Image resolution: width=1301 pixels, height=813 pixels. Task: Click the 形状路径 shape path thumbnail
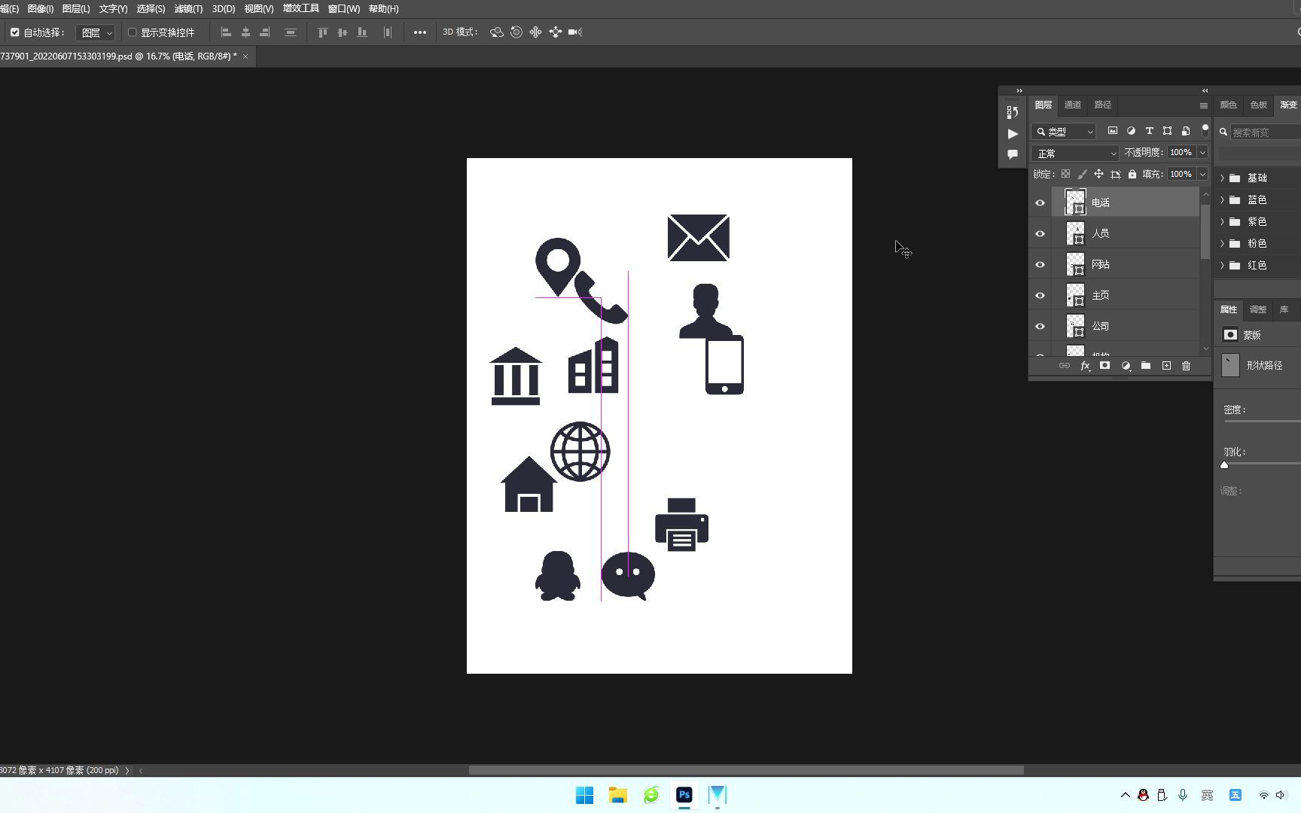pos(1230,365)
